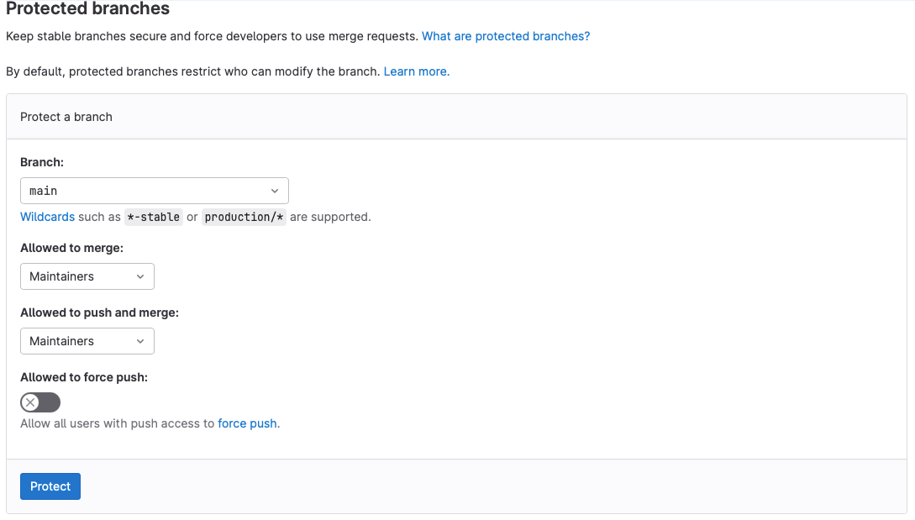This screenshot has height=520, width=915.
Task: Click the chevron icon in Allowed to merge
Action: click(x=139, y=276)
